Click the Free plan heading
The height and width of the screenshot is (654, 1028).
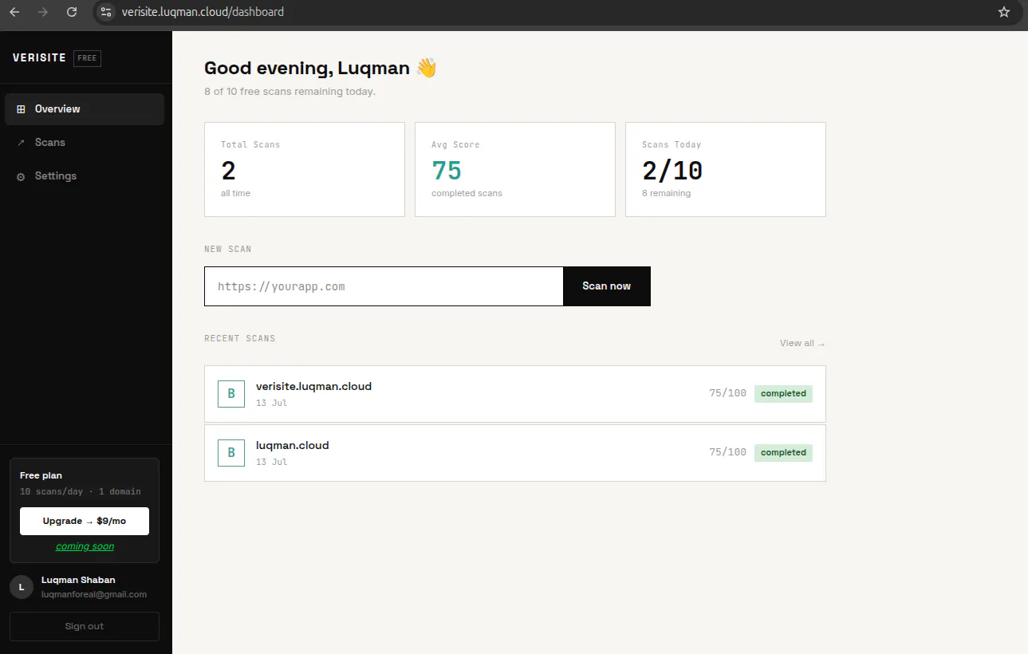[x=41, y=475]
